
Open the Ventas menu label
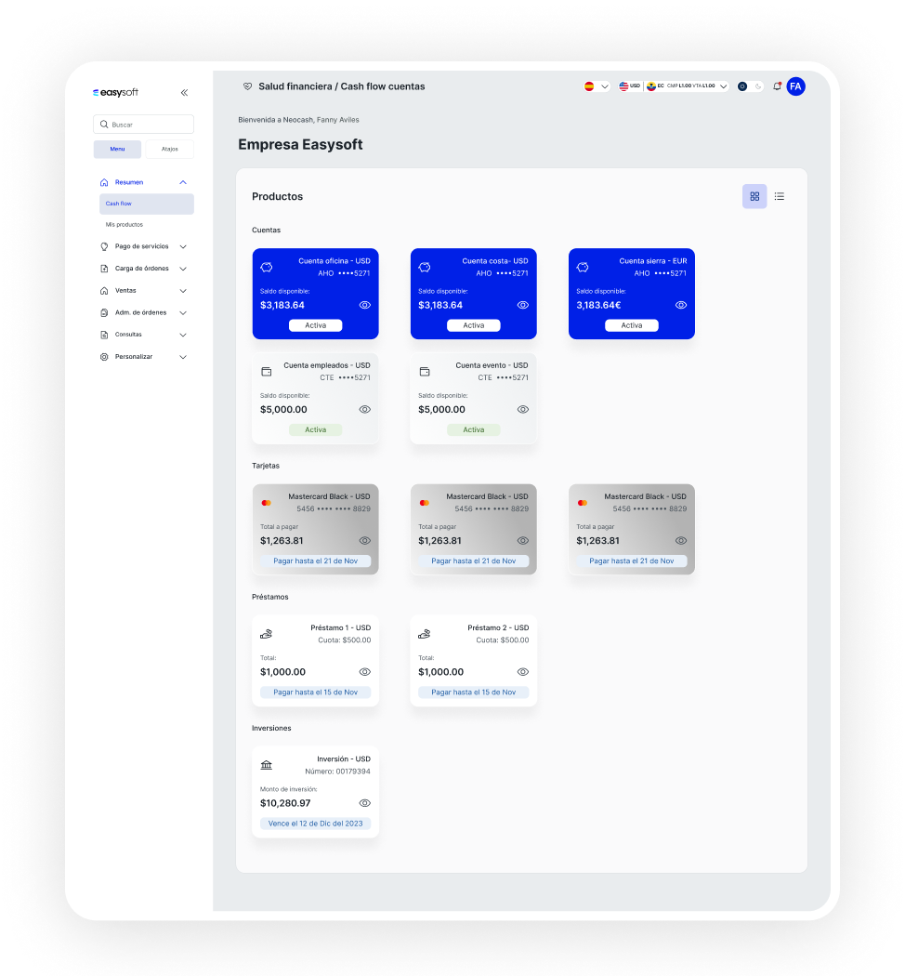pos(125,291)
